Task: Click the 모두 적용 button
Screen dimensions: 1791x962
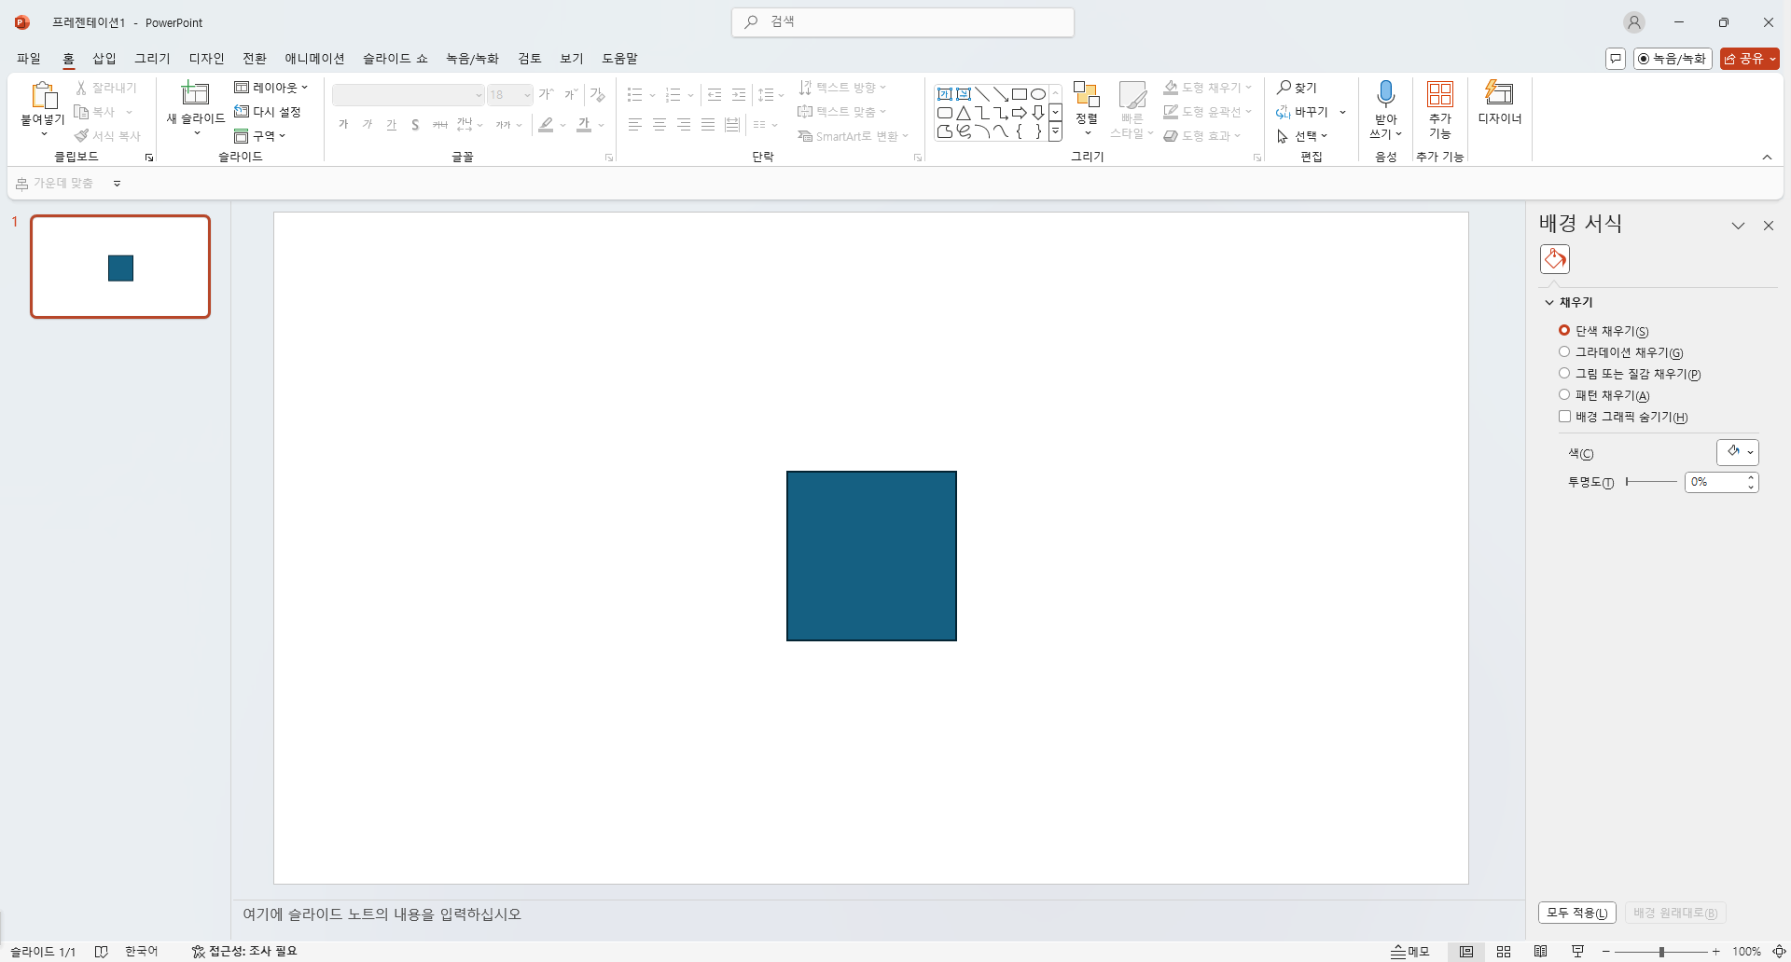Action: pyautogui.click(x=1577, y=914)
